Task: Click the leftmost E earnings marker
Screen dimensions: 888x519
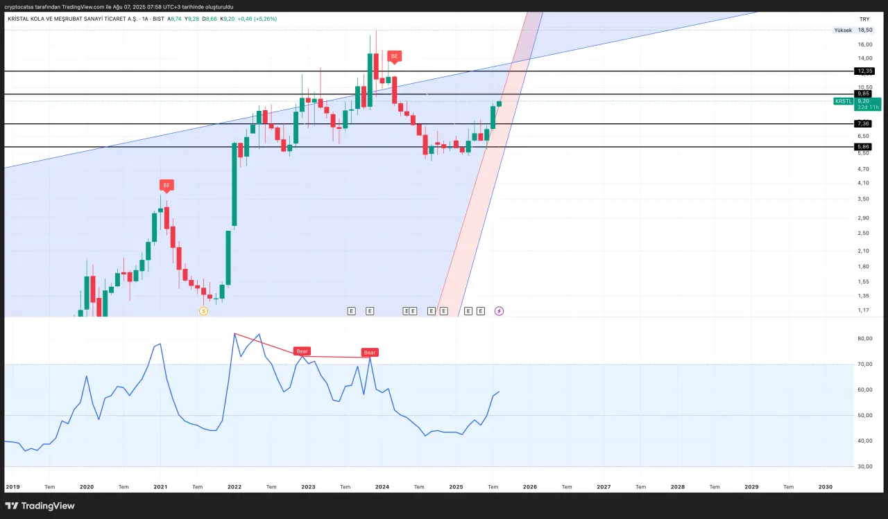Action: [351, 311]
